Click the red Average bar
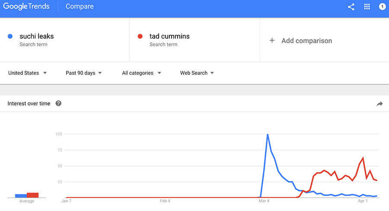Viewport: 389px width, 211px height. pyautogui.click(x=33, y=195)
